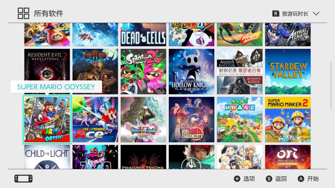This screenshot has width=335, height=188.
Task: Open the sort-by-play-time dropdown chevron
Action: 316,14
